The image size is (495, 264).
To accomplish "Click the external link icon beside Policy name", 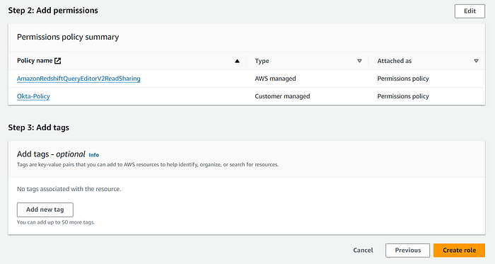I will [58, 61].
